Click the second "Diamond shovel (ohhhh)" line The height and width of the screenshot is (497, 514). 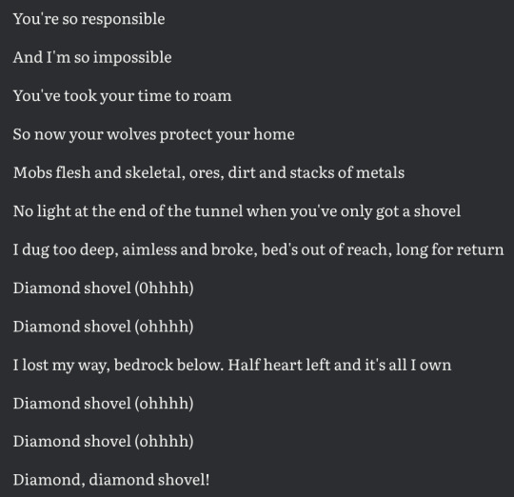pyautogui.click(x=103, y=327)
